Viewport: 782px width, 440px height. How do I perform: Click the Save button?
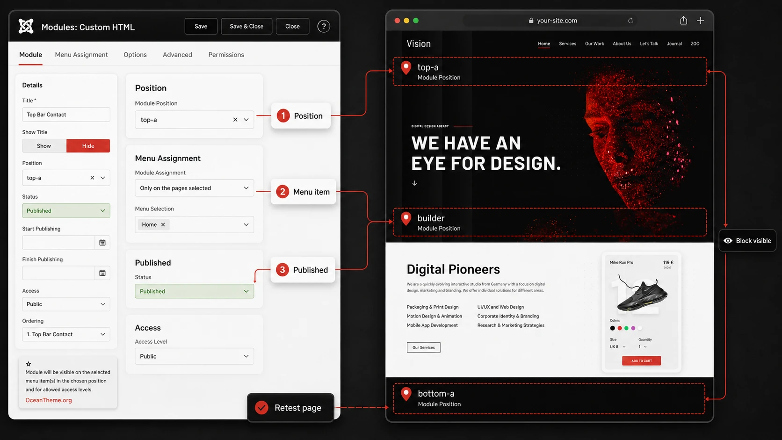point(201,26)
